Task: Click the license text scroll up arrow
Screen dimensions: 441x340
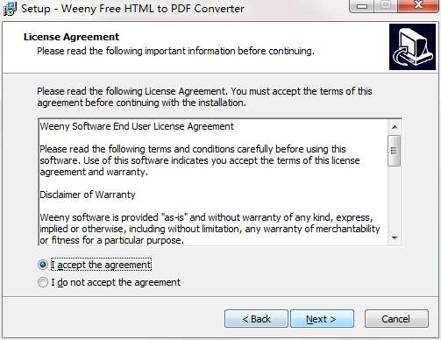Action: [395, 127]
